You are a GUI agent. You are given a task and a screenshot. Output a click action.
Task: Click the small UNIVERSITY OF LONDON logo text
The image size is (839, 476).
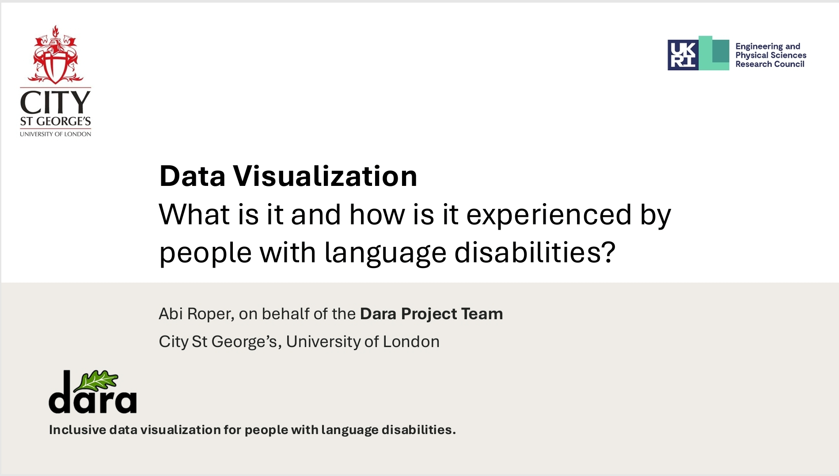pyautogui.click(x=55, y=134)
